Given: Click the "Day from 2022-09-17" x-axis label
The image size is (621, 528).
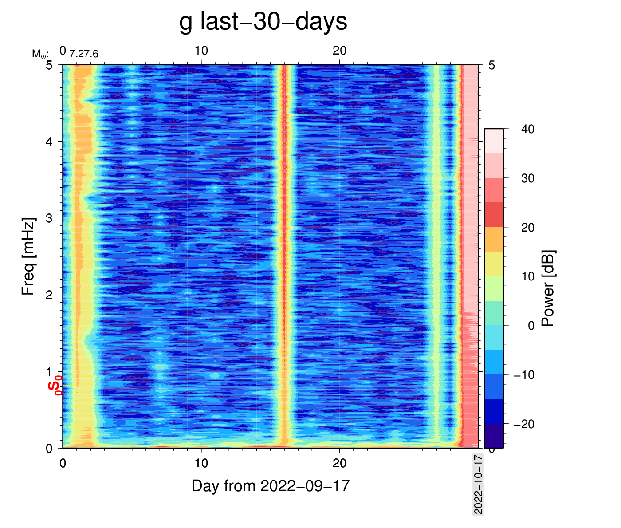Looking at the screenshot, I should click(x=271, y=486).
